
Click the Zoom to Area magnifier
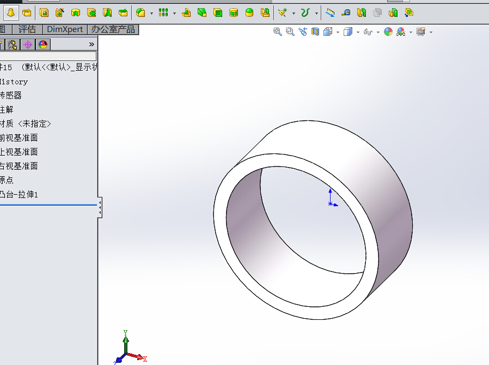coord(290,32)
